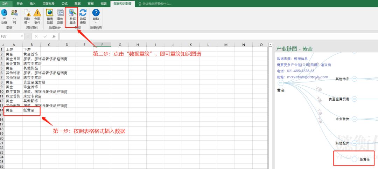Select row 1 header

(x=2, y=49)
